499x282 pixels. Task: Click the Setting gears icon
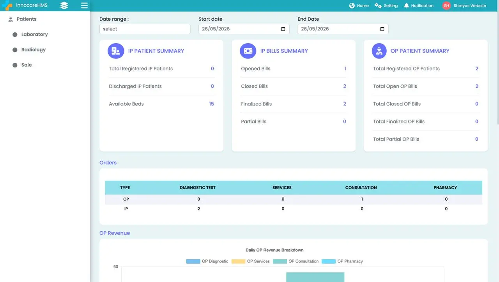pyautogui.click(x=378, y=5)
